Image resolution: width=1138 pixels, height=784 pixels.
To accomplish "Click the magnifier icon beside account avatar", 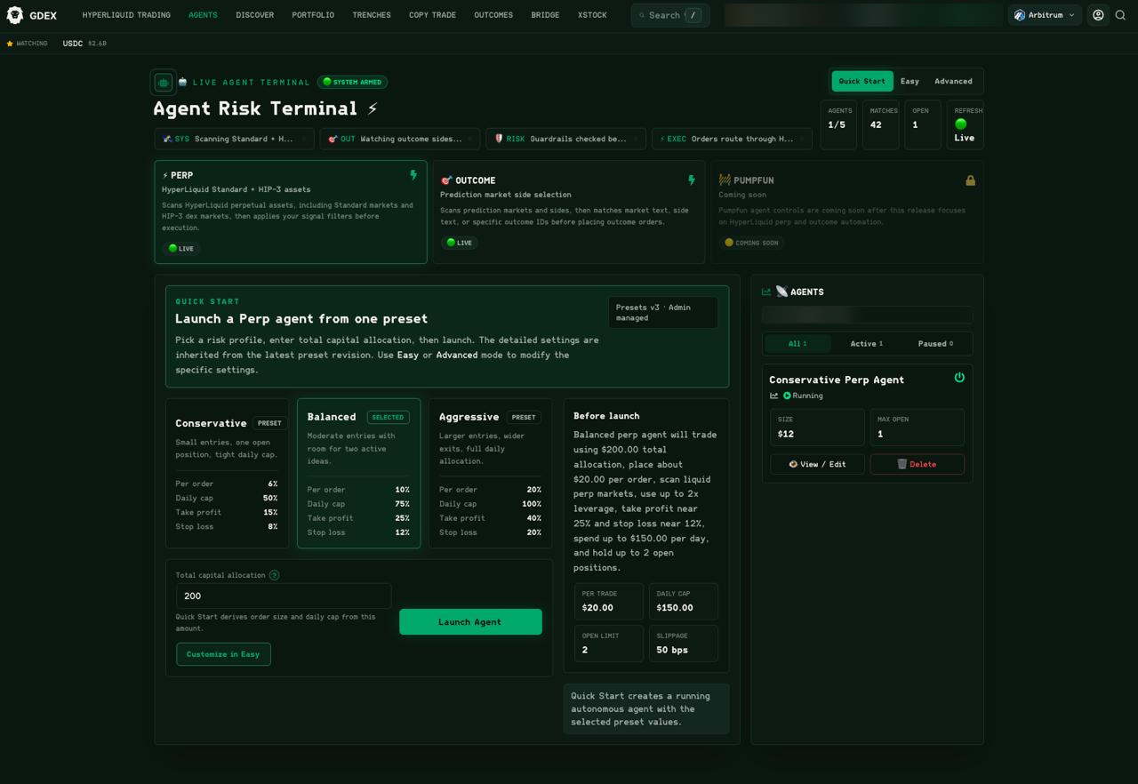I will [1120, 15].
